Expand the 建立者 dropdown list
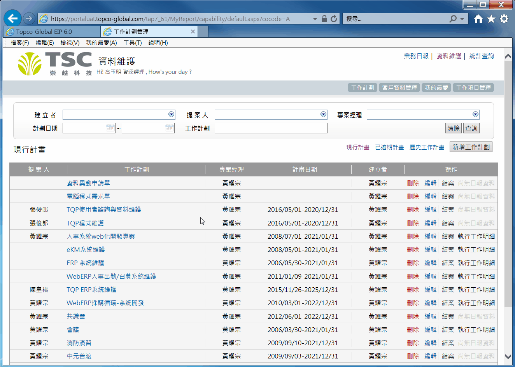 tap(171, 114)
